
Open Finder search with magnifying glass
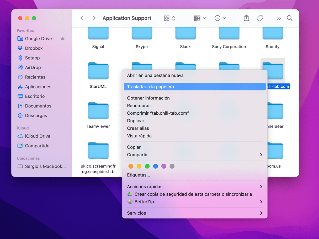point(290,18)
